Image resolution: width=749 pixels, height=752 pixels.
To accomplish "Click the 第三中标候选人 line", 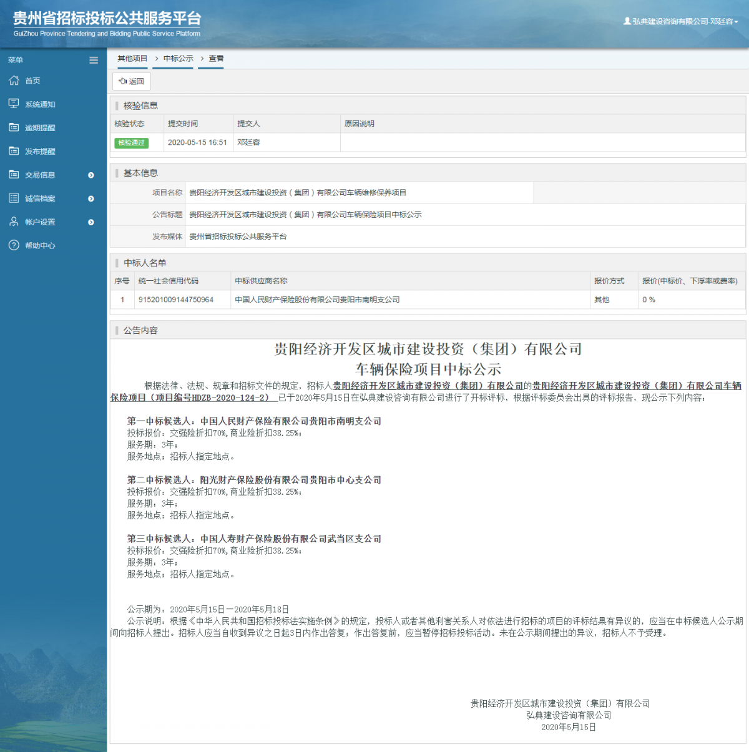I will [x=254, y=539].
